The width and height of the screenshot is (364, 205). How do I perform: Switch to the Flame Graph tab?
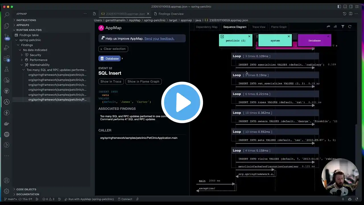coord(279,27)
